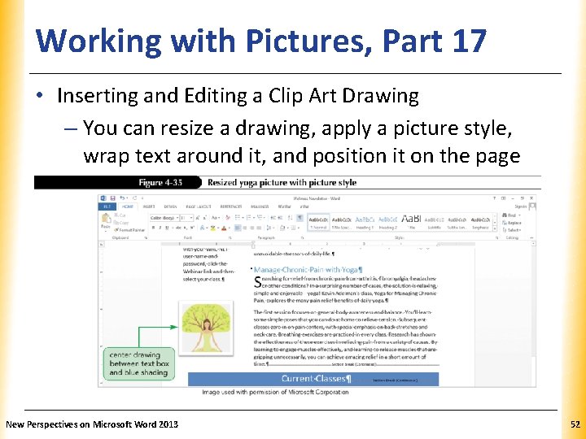Click the Undo arrow in Quick Access Toolbar
The width and height of the screenshot is (586, 439).
click(122, 198)
